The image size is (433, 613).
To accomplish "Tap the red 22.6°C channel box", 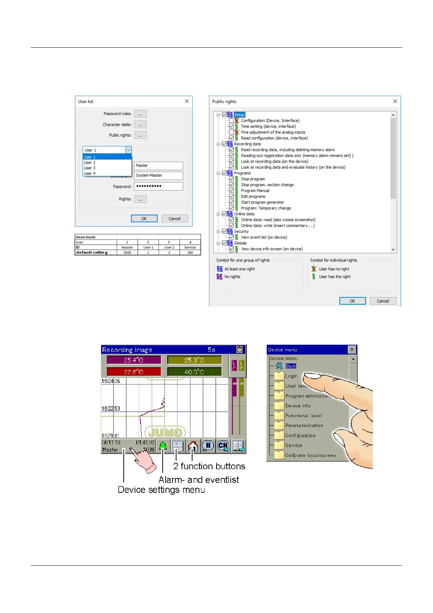I will click(x=134, y=372).
